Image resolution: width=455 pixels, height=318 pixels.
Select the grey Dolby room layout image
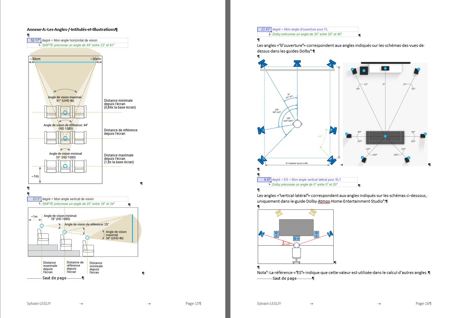385,114
